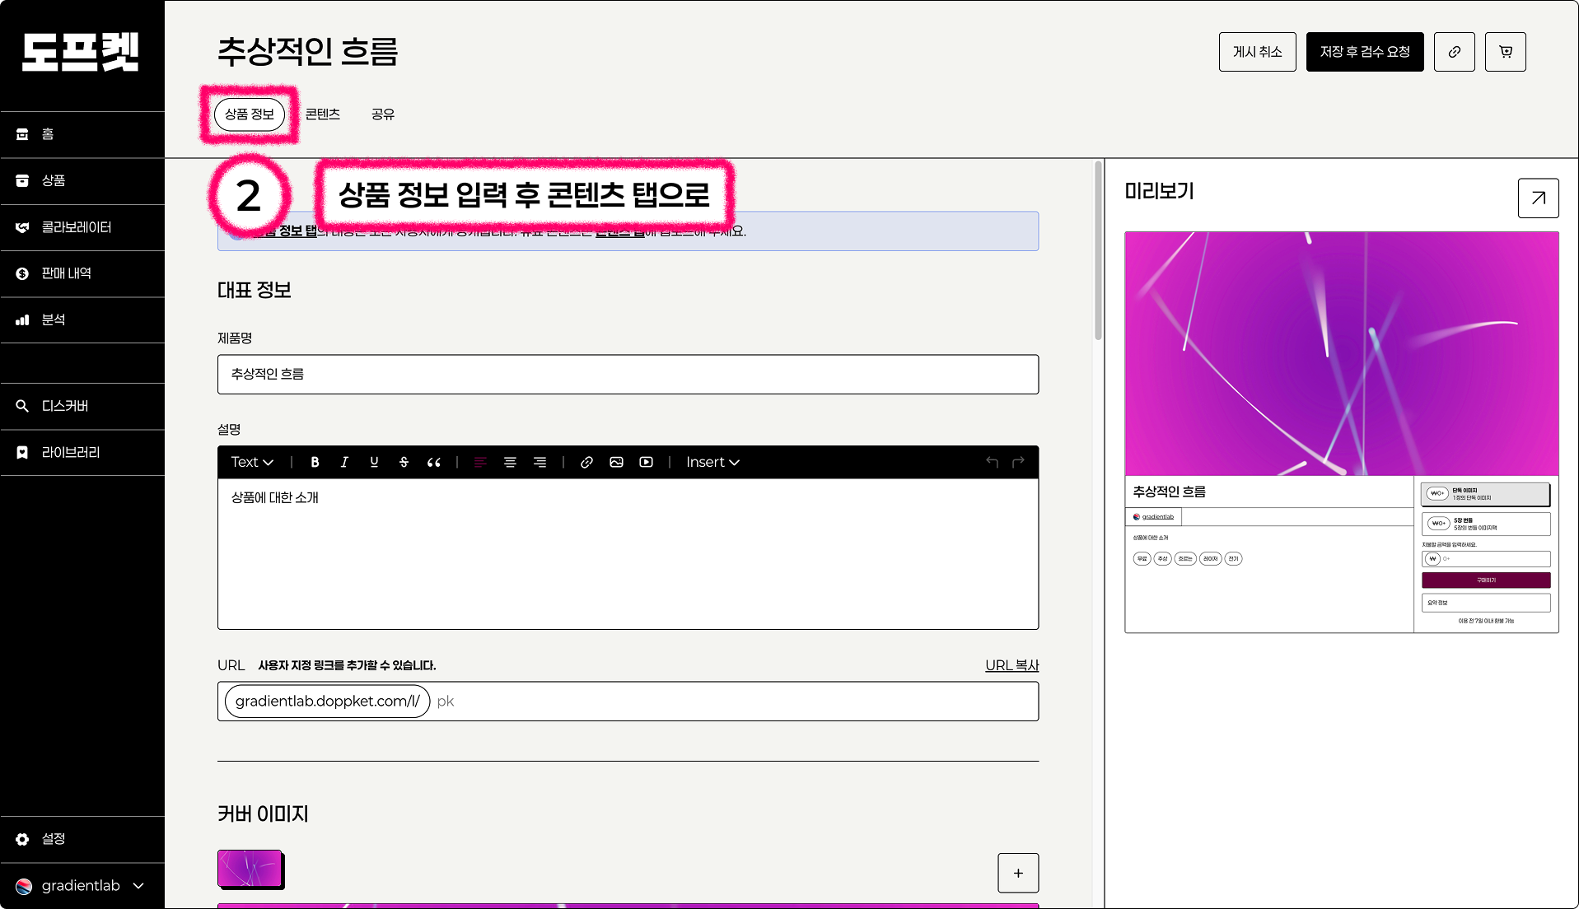
Task: Select left text alignment
Action: tap(480, 462)
